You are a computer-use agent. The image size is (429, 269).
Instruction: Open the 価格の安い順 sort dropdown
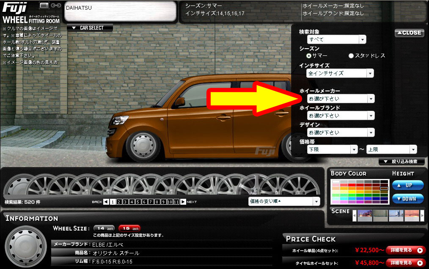284,201
